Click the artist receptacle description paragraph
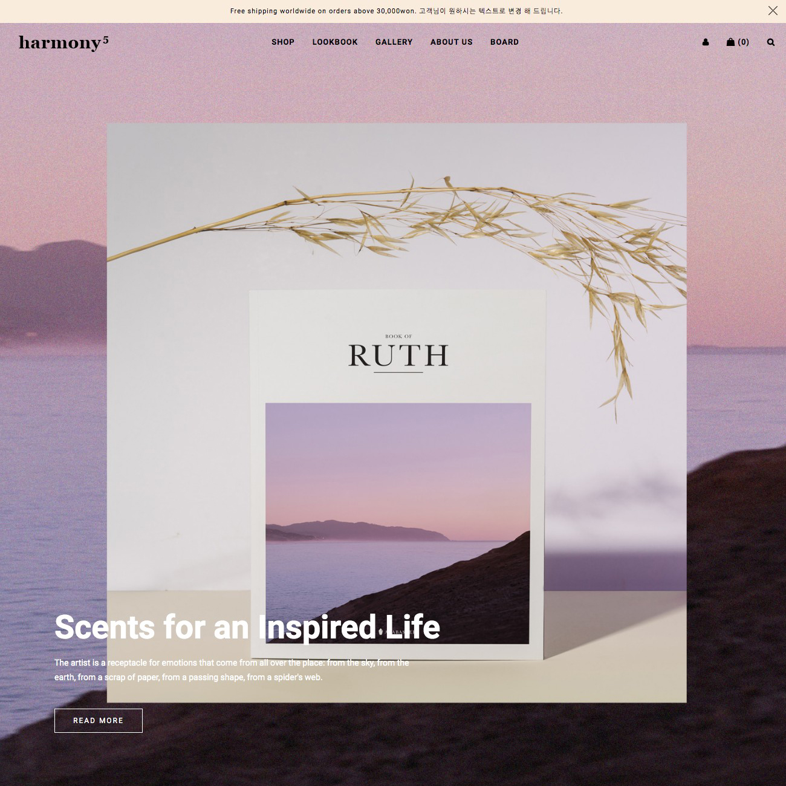The height and width of the screenshot is (786, 786). pos(232,670)
